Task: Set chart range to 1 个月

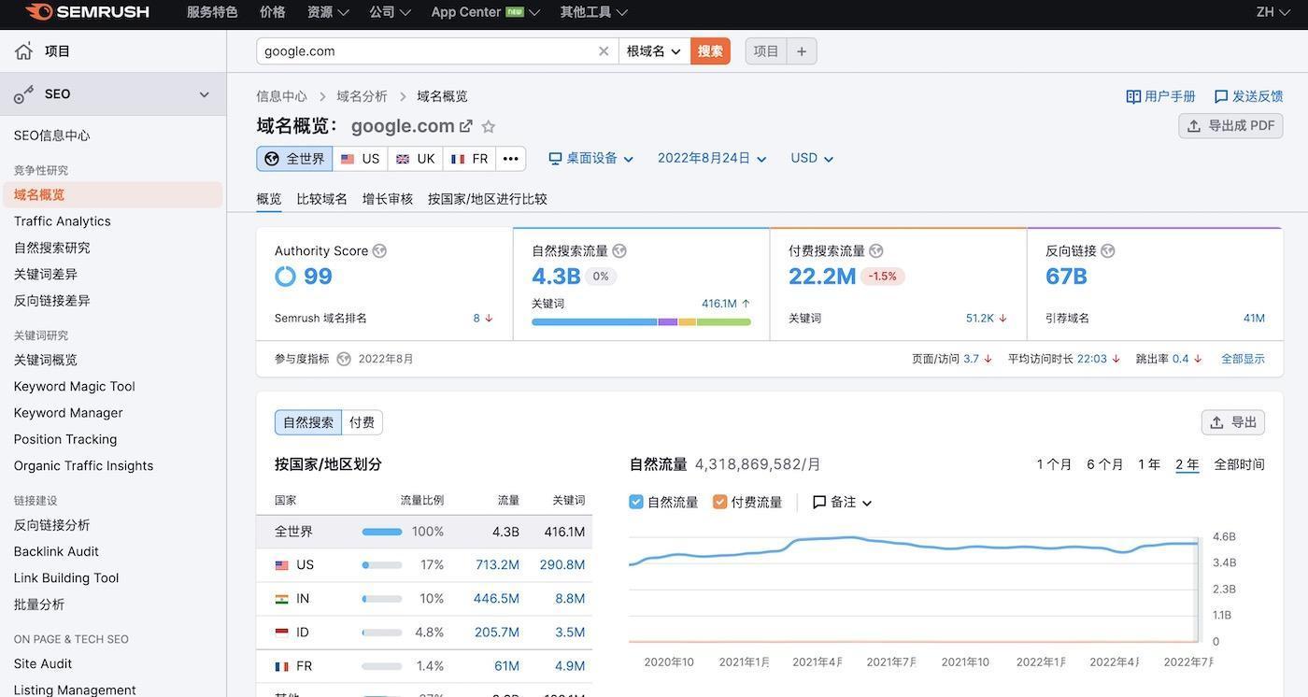Action: click(1054, 464)
